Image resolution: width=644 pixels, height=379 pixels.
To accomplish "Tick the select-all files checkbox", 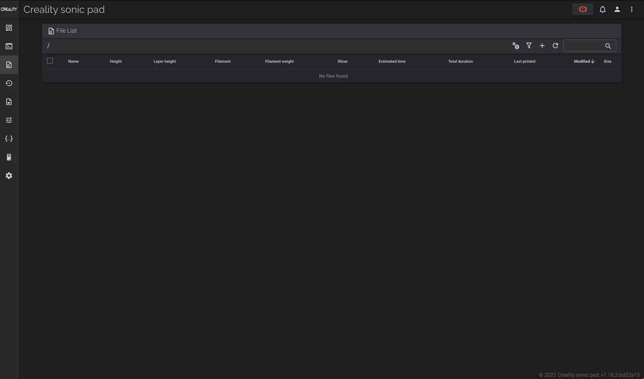I will tap(50, 61).
